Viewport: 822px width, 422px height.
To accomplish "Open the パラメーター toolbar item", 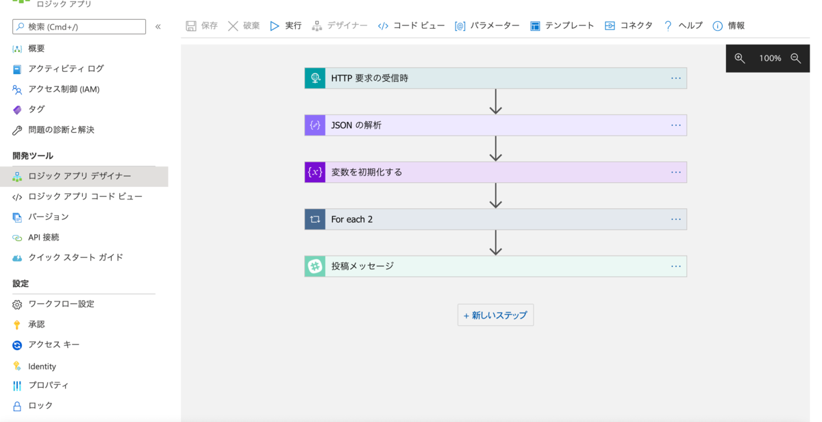I will click(487, 25).
